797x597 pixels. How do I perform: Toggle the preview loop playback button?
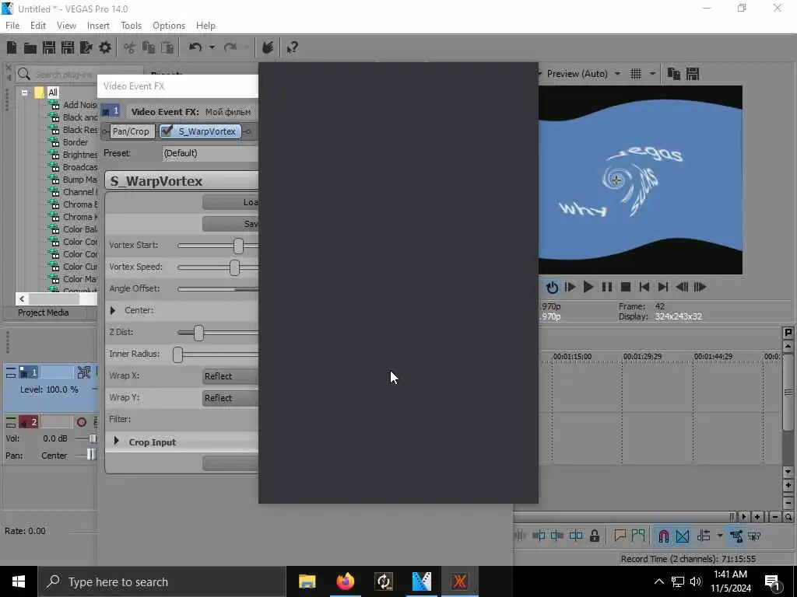[x=552, y=288]
